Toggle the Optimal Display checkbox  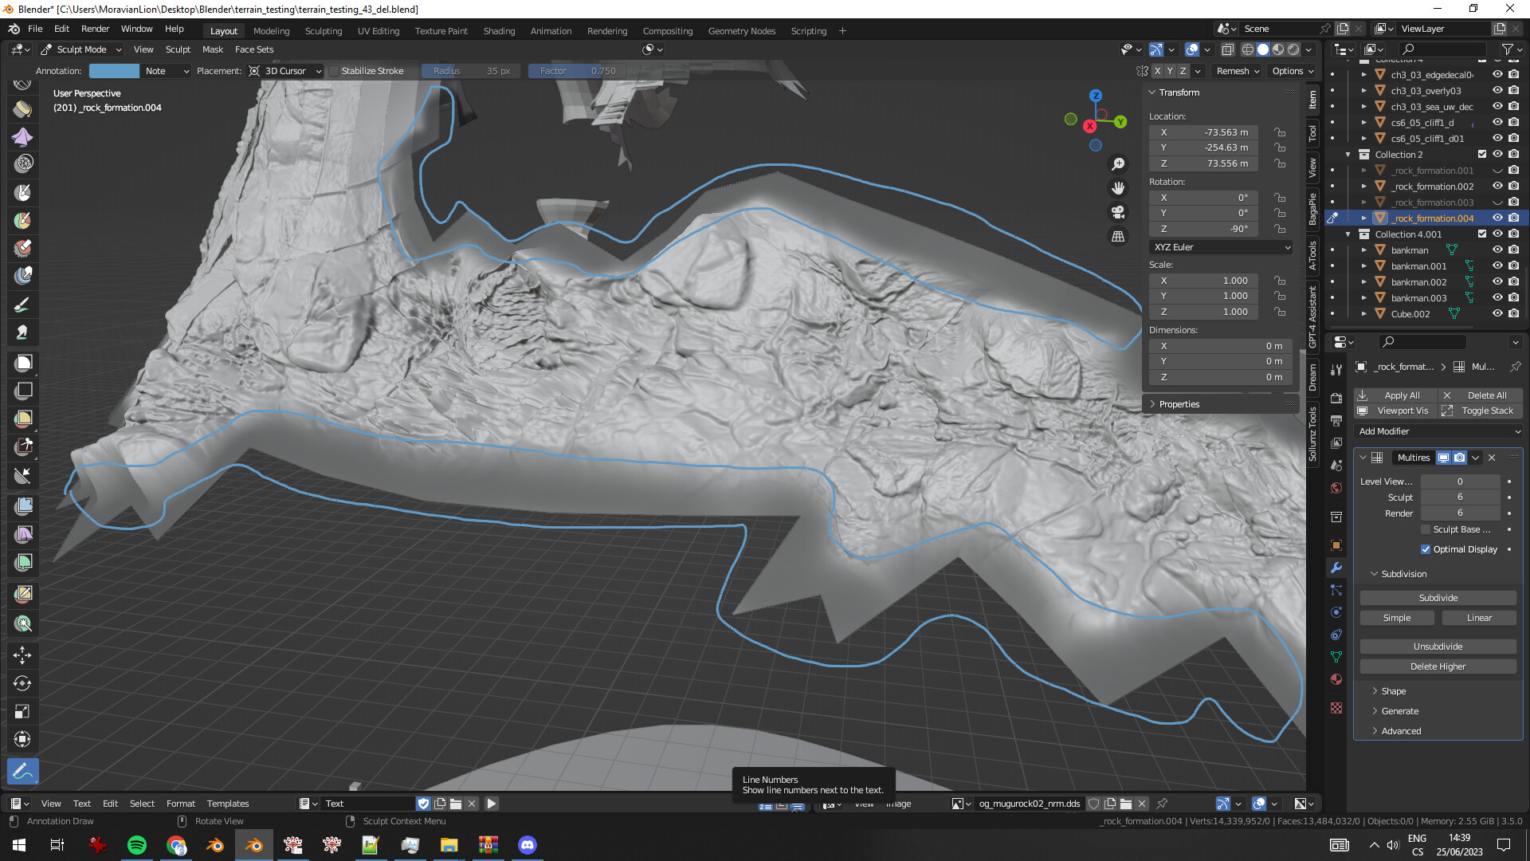point(1426,549)
